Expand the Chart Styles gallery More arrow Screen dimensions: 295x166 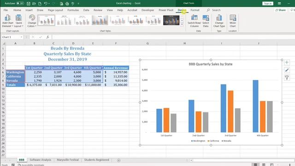click(182, 24)
